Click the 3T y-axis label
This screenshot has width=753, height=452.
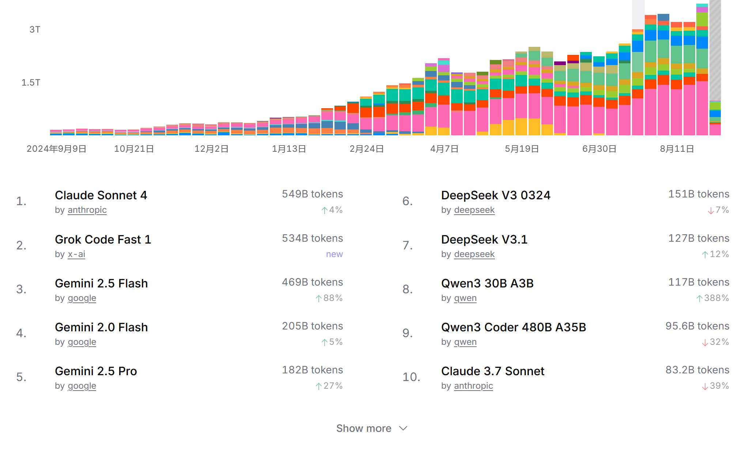click(x=35, y=30)
